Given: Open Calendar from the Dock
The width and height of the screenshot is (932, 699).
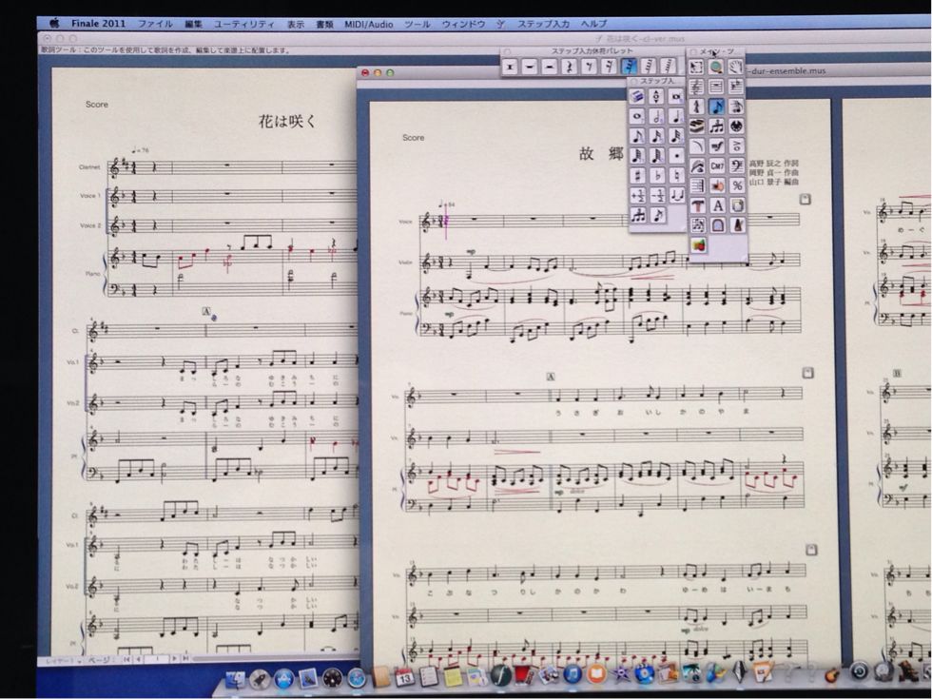Looking at the screenshot, I should pos(405,677).
